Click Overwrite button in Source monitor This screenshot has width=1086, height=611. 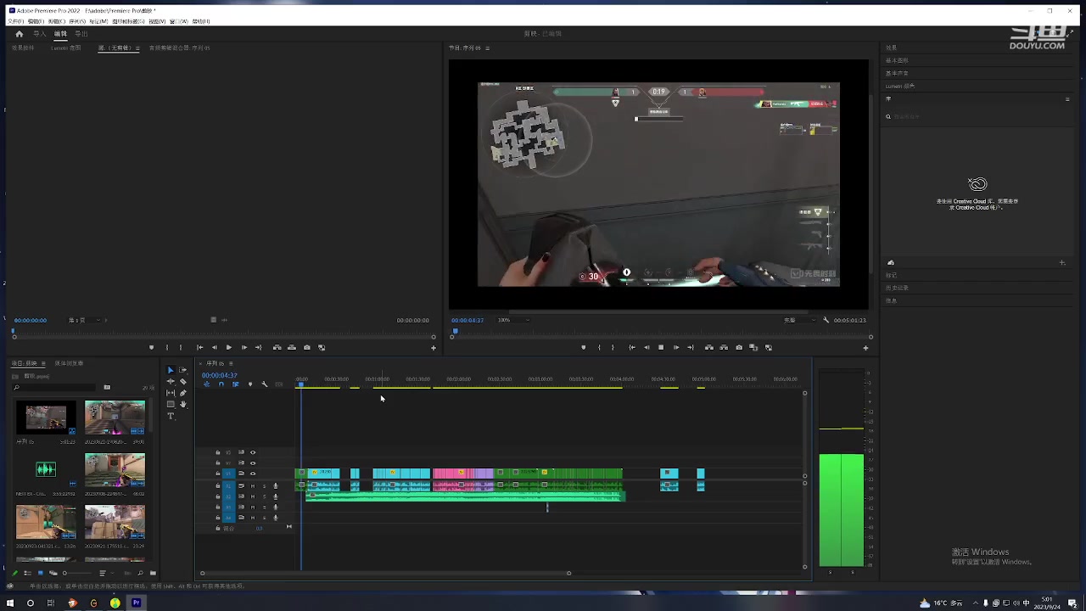pos(292,347)
